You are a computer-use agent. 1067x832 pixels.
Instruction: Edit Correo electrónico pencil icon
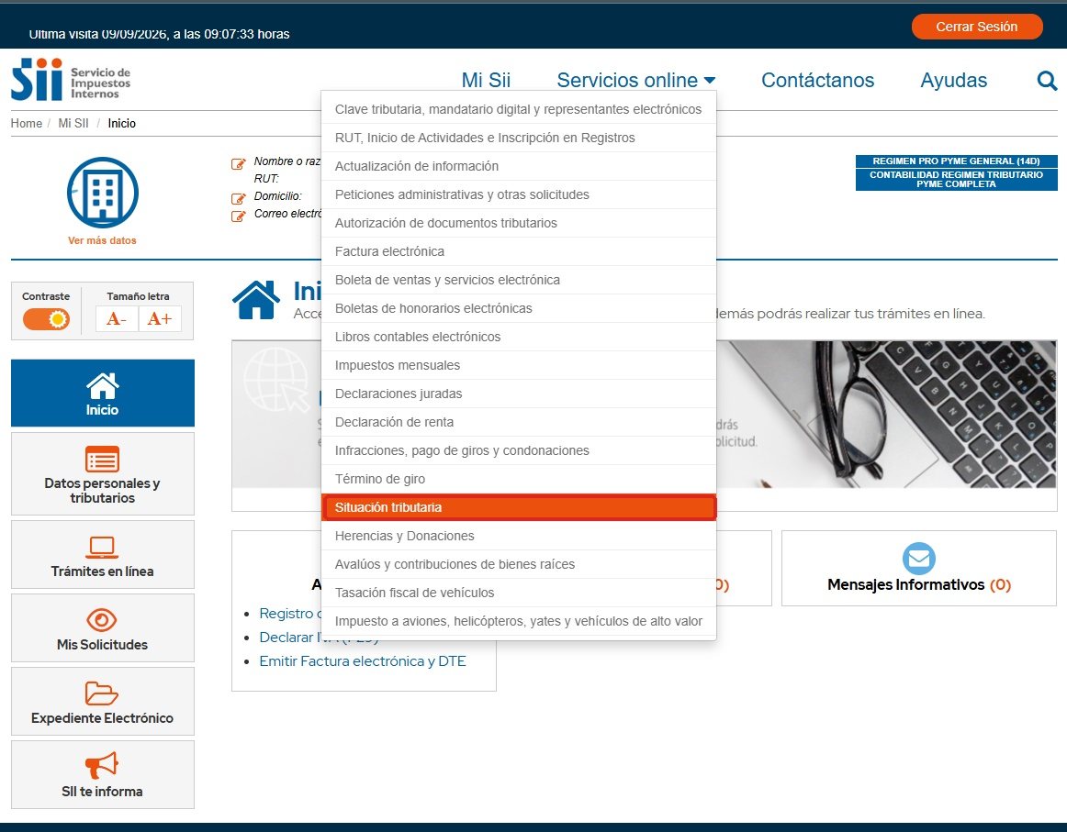pos(238,216)
